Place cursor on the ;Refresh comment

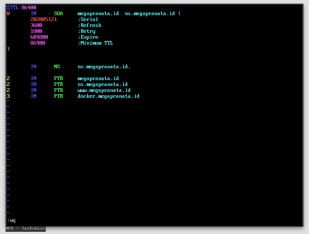[89, 25]
